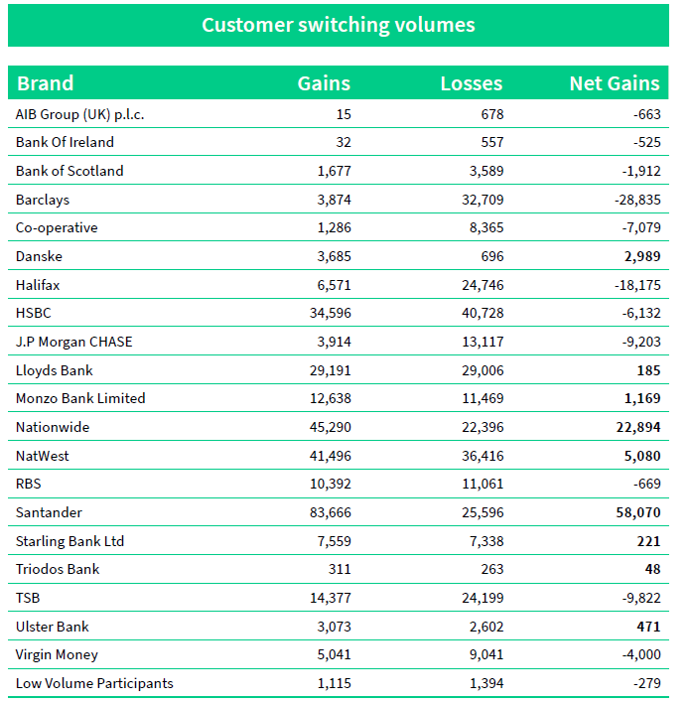Click the Brand column header
Screen dimensions: 690x703
click(x=46, y=83)
